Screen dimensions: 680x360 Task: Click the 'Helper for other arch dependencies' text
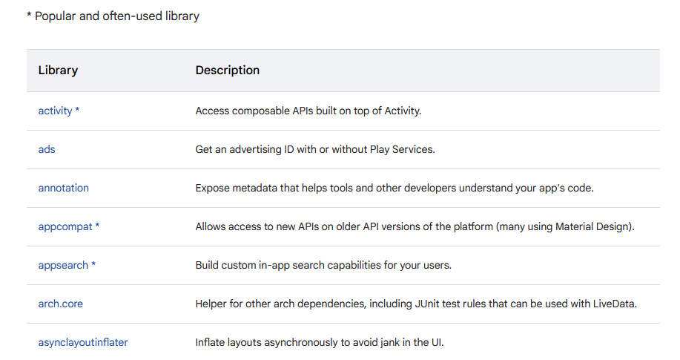(x=416, y=304)
